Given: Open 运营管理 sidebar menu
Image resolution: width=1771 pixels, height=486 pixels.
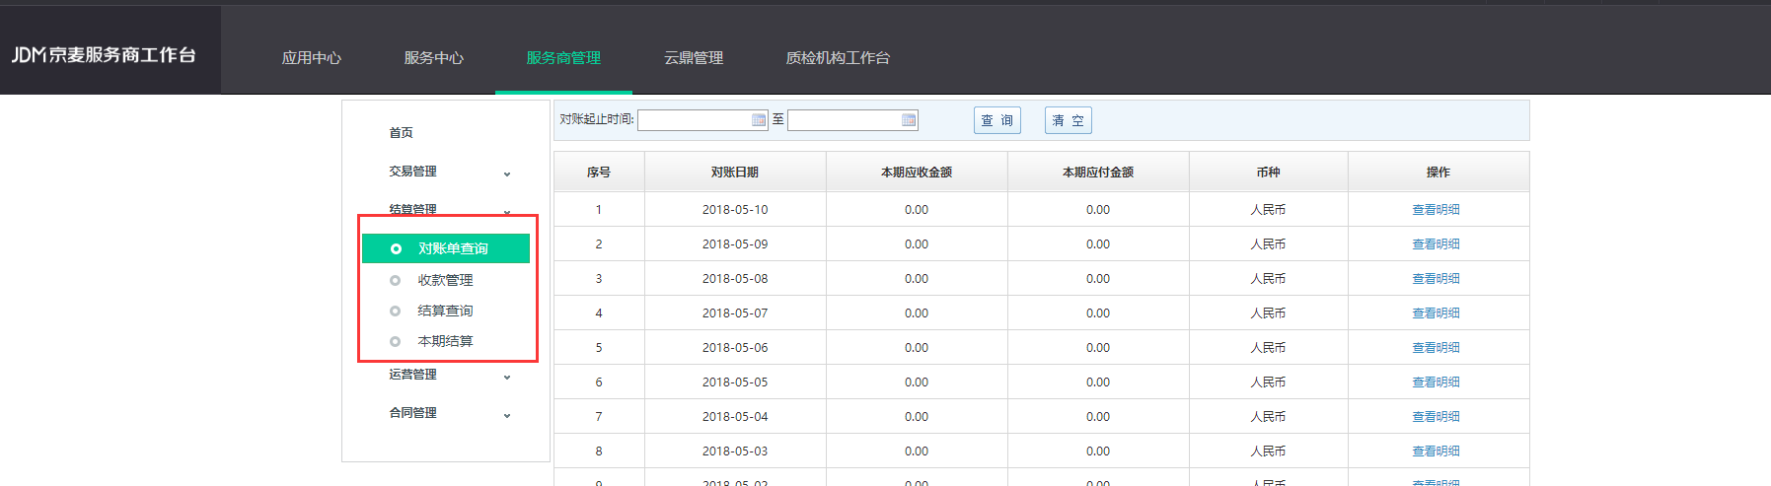Looking at the screenshot, I should (x=413, y=375).
